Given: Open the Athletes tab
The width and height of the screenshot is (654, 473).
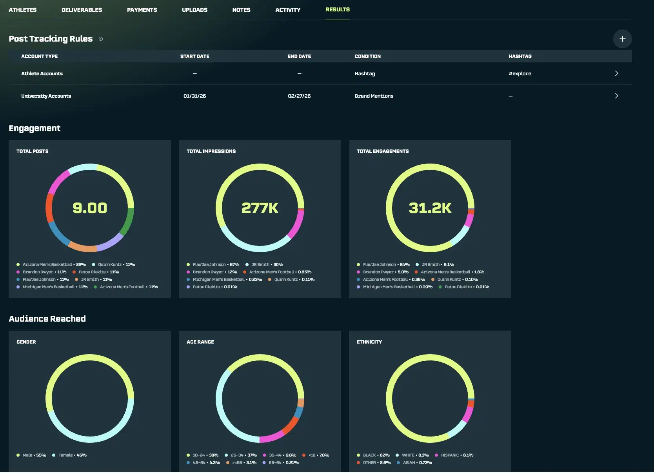Looking at the screenshot, I should (23, 10).
